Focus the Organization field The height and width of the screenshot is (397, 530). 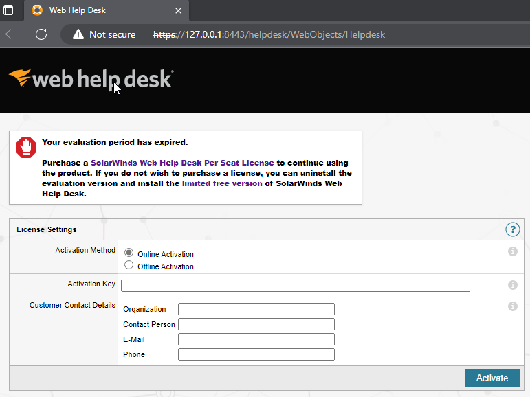[x=256, y=309]
